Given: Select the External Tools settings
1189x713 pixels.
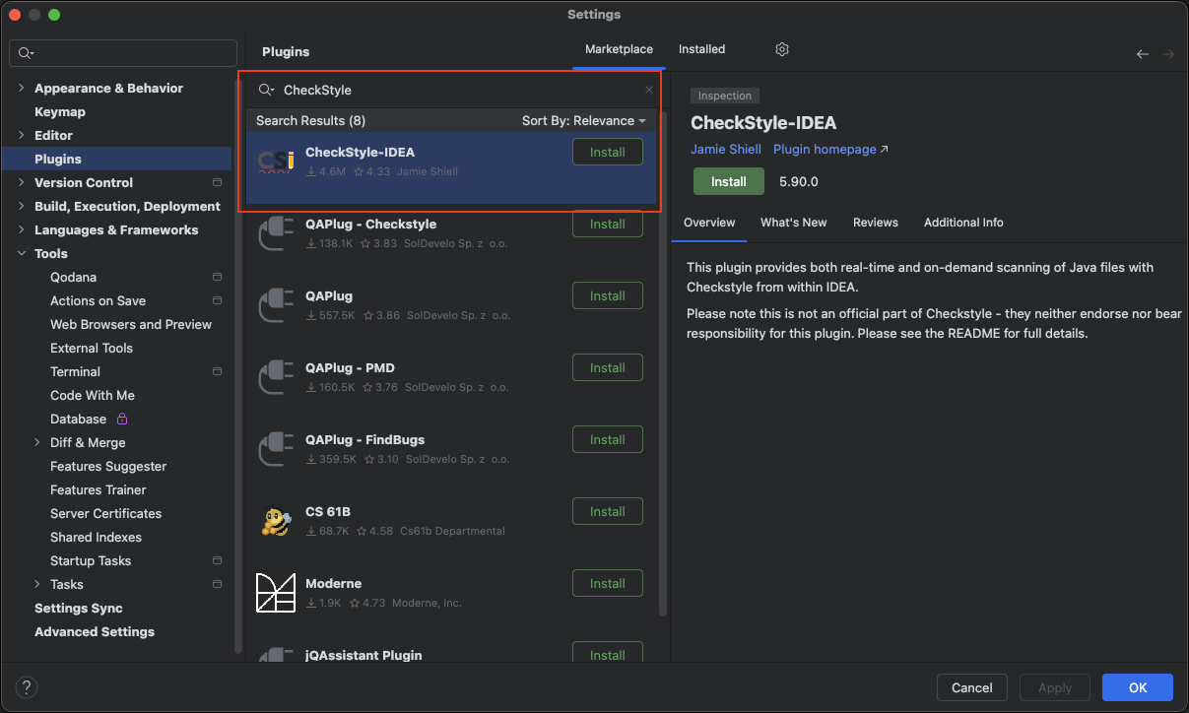Looking at the screenshot, I should (x=92, y=348).
